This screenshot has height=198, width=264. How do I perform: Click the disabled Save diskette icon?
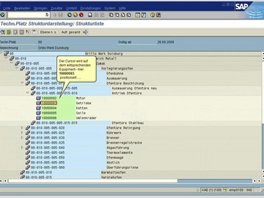click(x=60, y=15)
